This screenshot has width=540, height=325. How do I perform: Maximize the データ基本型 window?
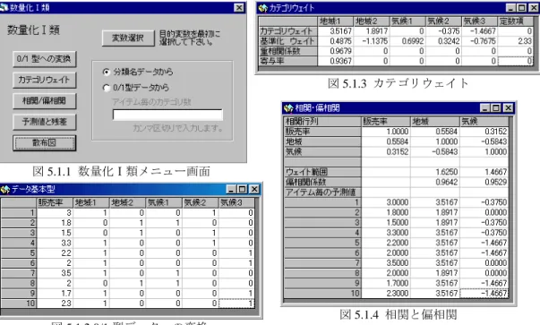[x=242, y=189]
